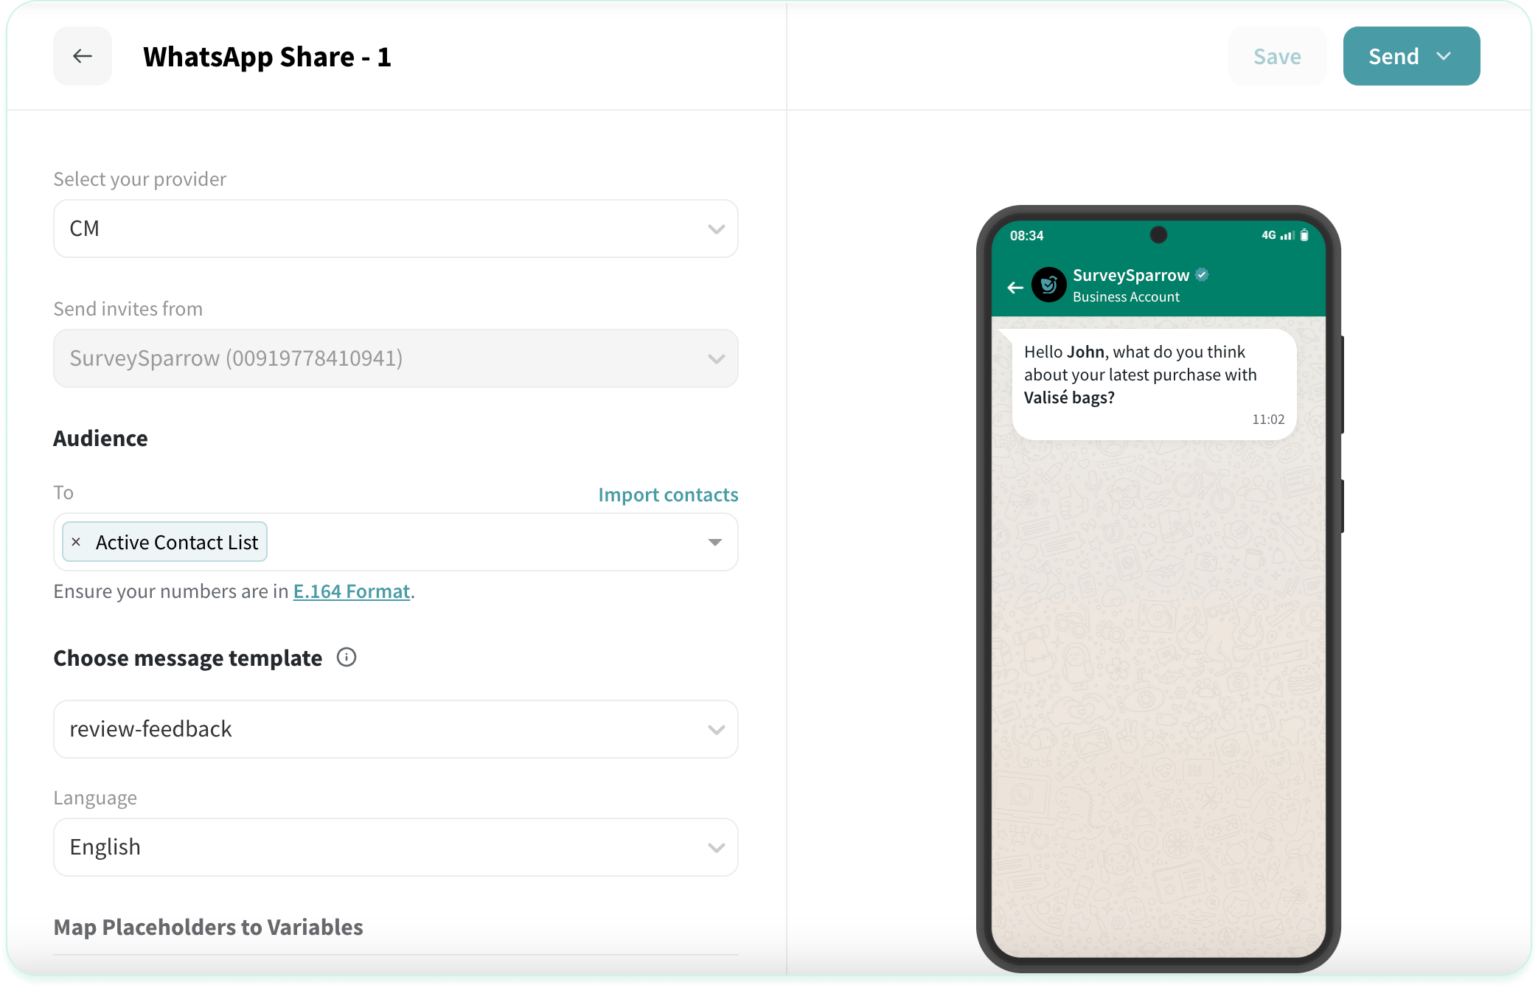
Task: Click the Select your provider label
Action: pos(139,179)
